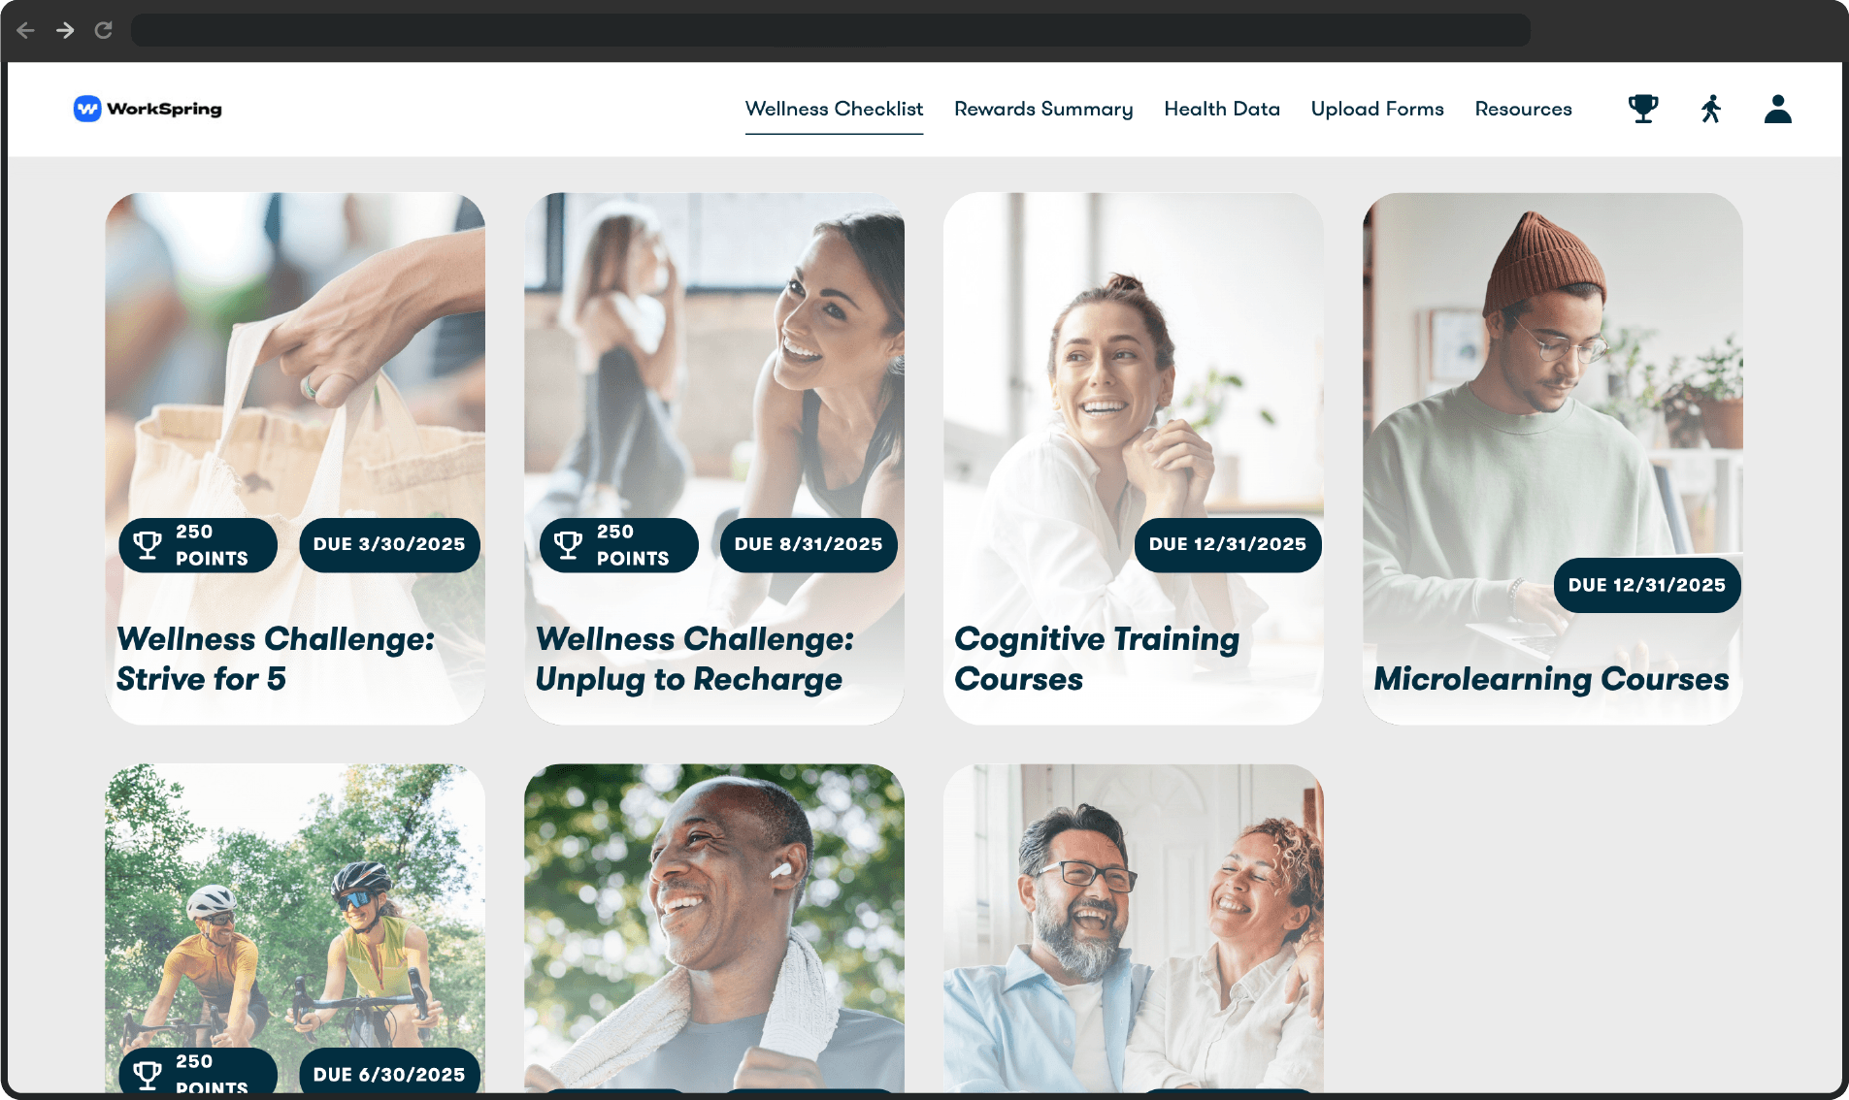Click trophy icon on Unplug to Recharge card
This screenshot has height=1100, width=1849.
click(568, 545)
